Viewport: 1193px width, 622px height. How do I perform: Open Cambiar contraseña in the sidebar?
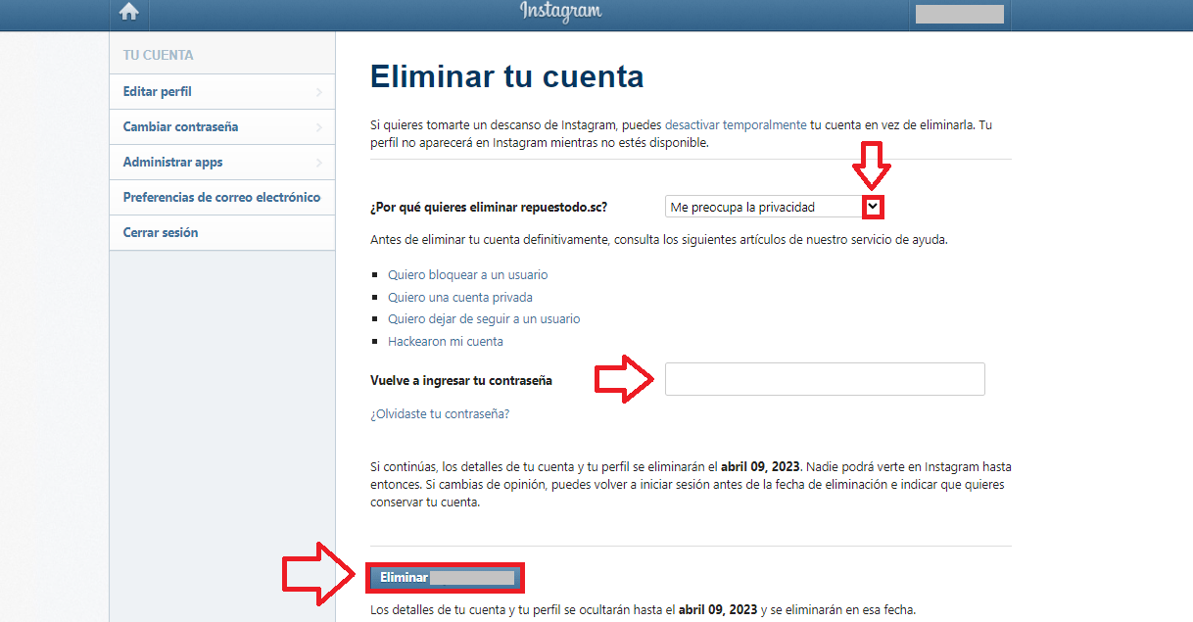[222, 127]
